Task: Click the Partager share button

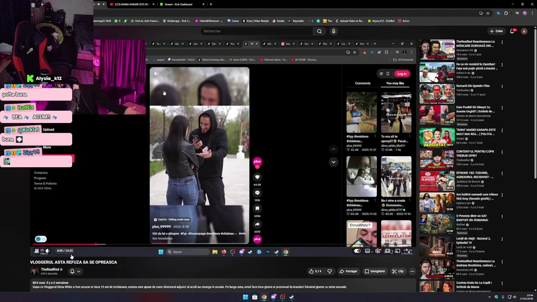Action: pyautogui.click(x=348, y=271)
